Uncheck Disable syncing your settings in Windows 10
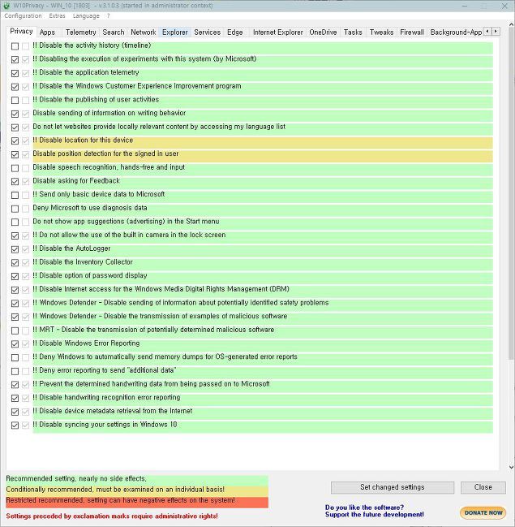Screen dimensions: 515x527 pyautogui.click(x=15, y=425)
